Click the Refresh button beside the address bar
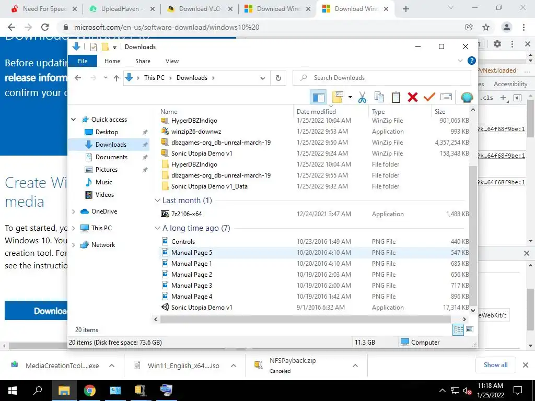 coord(278,78)
